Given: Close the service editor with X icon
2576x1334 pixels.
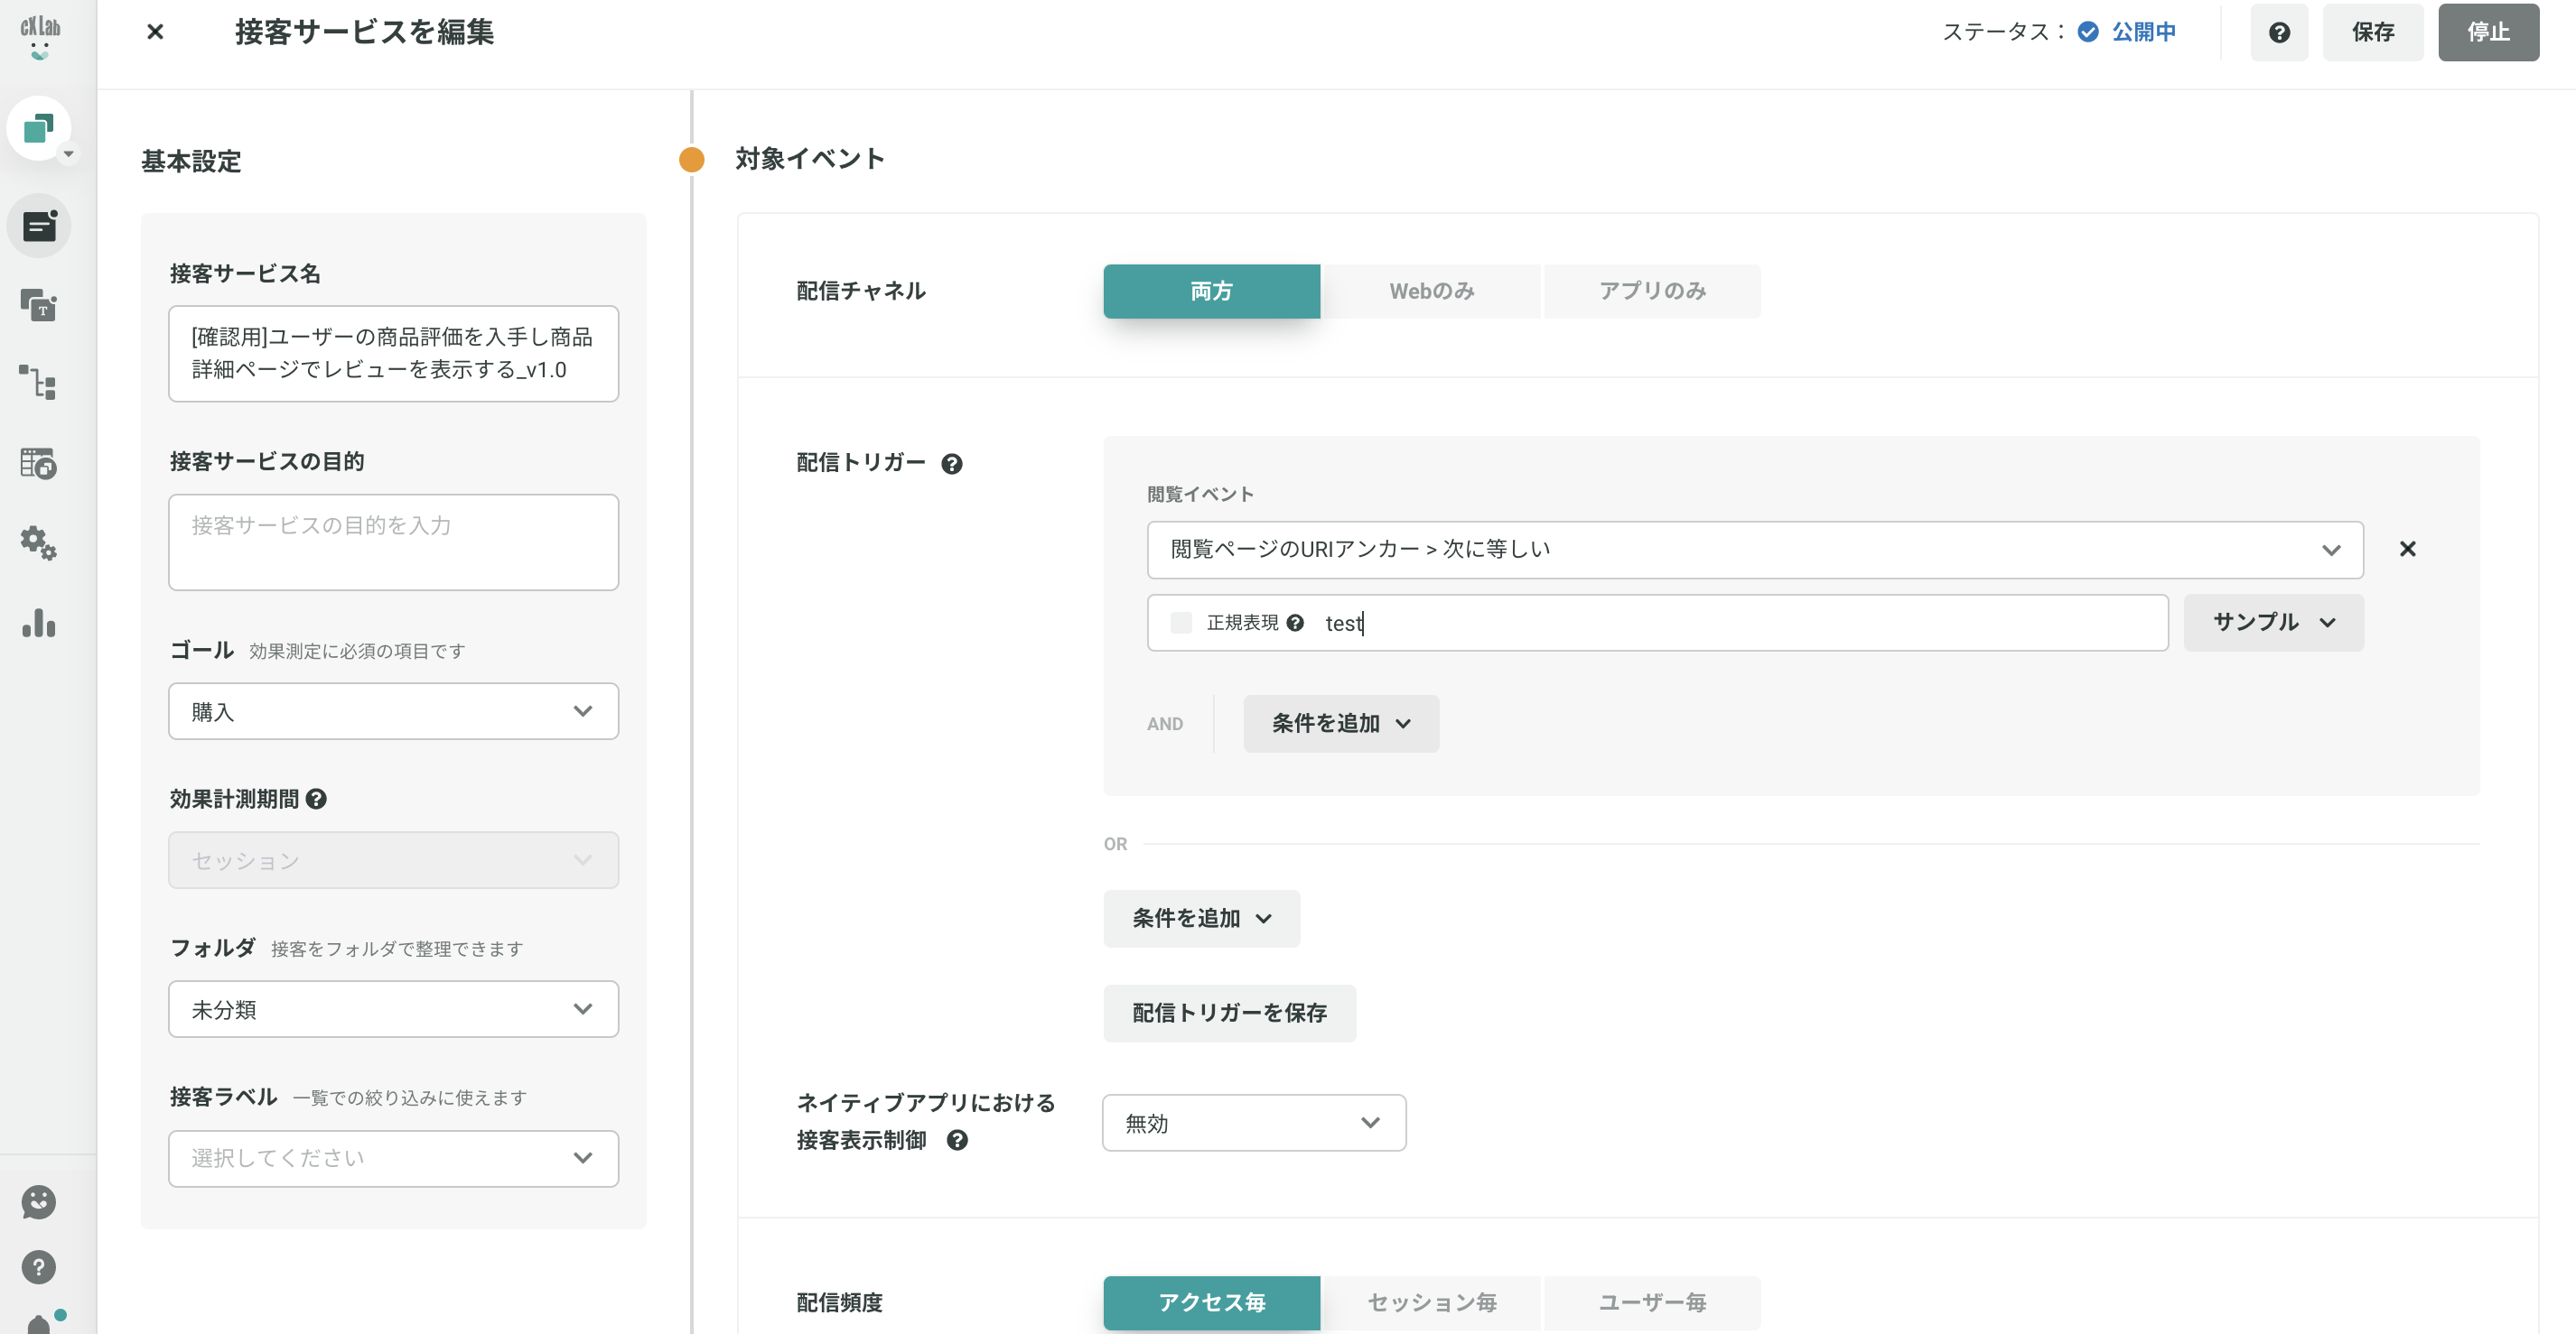Looking at the screenshot, I should [155, 32].
